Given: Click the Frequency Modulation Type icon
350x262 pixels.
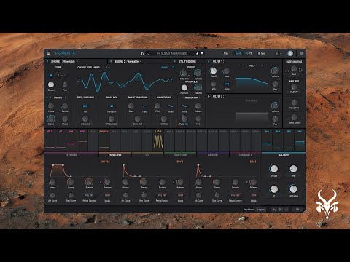Looking at the screenshot, I should (x=85, y=106).
